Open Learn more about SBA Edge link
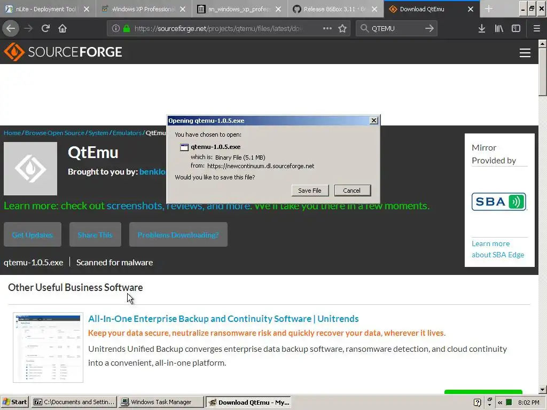This screenshot has width=547, height=410. pyautogui.click(x=498, y=249)
